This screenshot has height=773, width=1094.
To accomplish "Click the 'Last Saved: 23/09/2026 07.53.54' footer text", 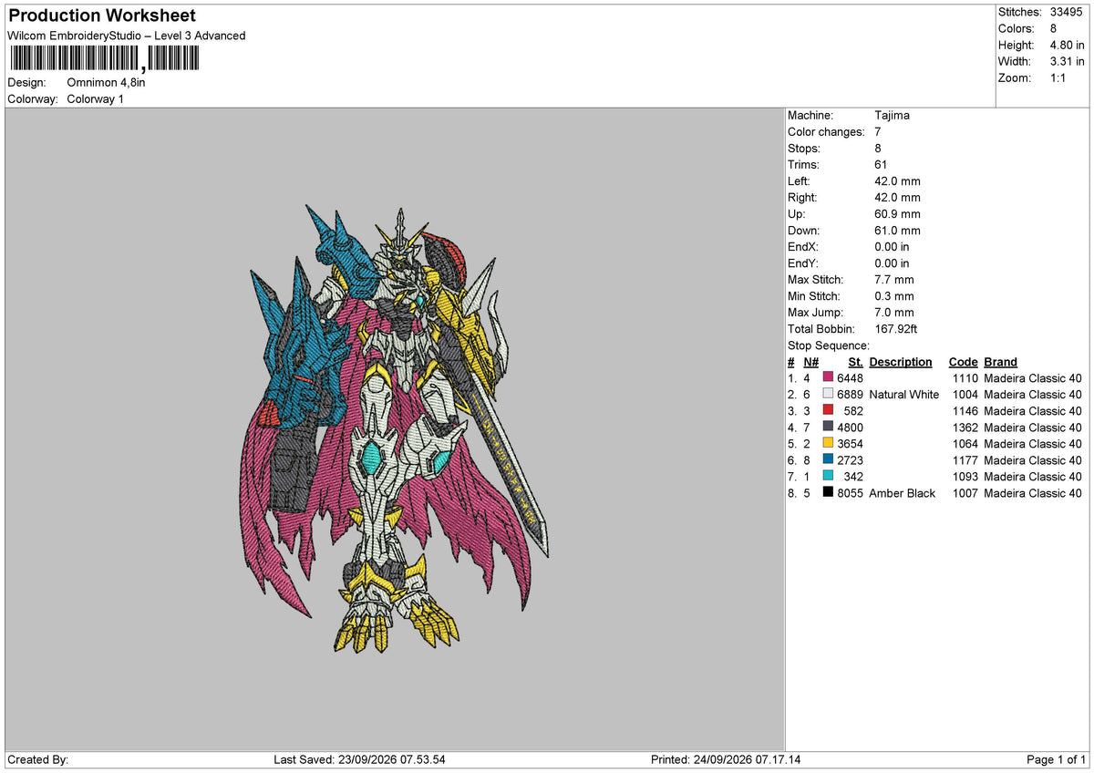I will point(359,759).
